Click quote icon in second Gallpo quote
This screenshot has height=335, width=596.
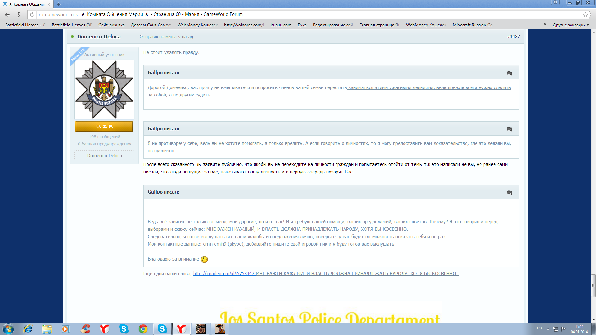pyautogui.click(x=509, y=129)
